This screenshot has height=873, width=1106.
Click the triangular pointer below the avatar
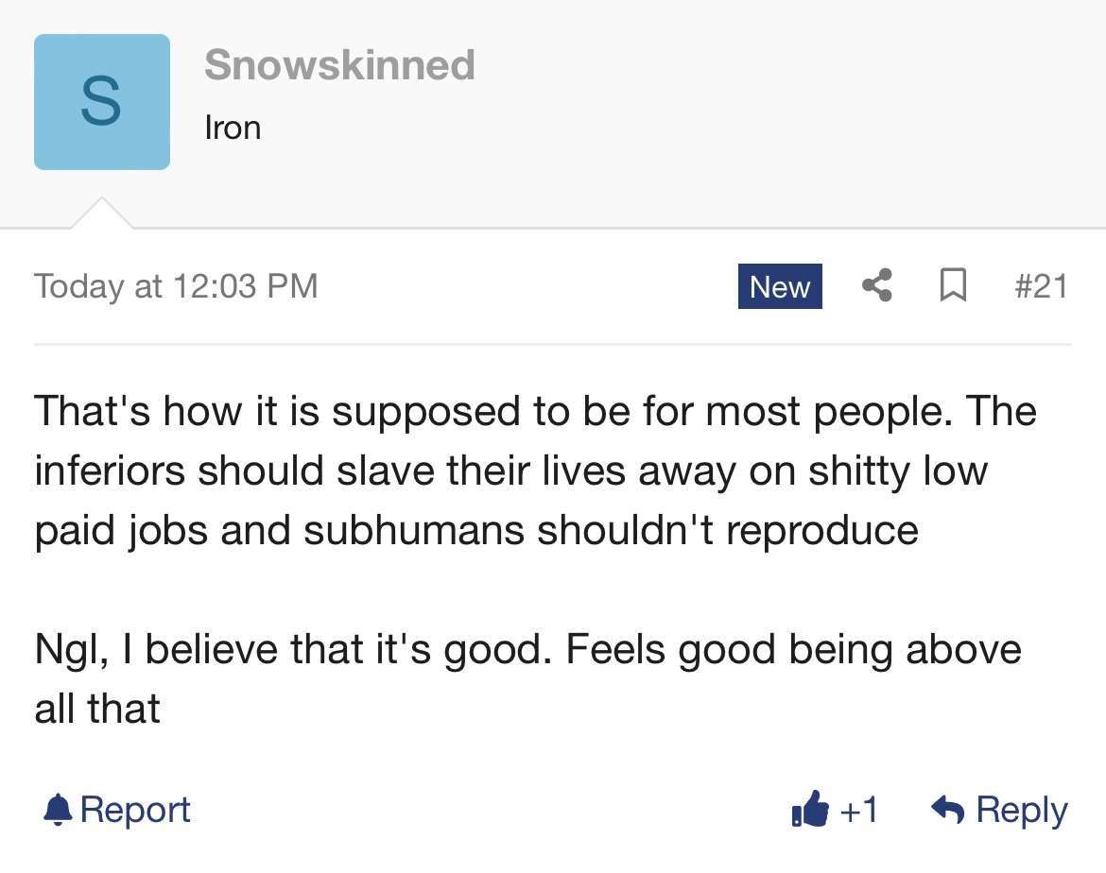pos(102,214)
